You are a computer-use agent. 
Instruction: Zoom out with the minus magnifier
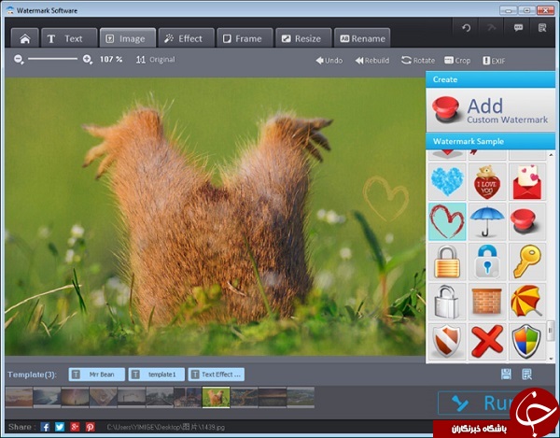(x=19, y=60)
